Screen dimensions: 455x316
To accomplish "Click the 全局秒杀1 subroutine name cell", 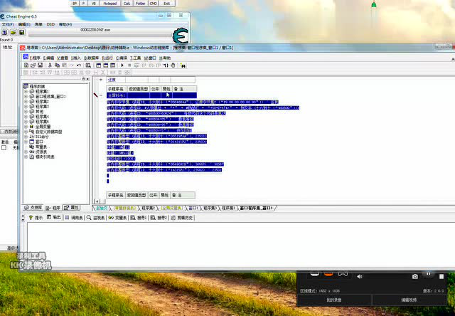I will [x=117, y=95].
